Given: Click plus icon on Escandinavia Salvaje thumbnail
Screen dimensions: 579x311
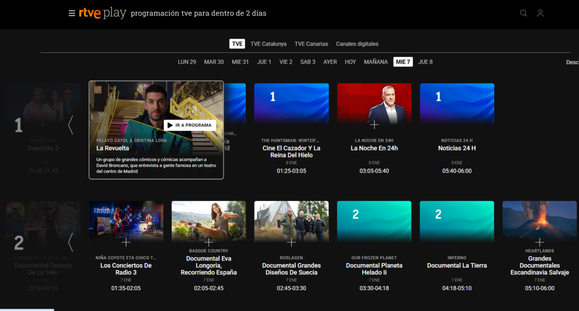Looking at the screenshot, I should click(539, 242).
